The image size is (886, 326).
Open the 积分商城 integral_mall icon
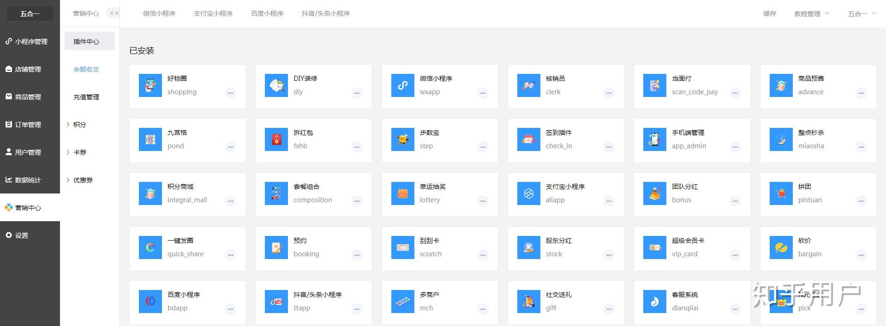point(150,193)
